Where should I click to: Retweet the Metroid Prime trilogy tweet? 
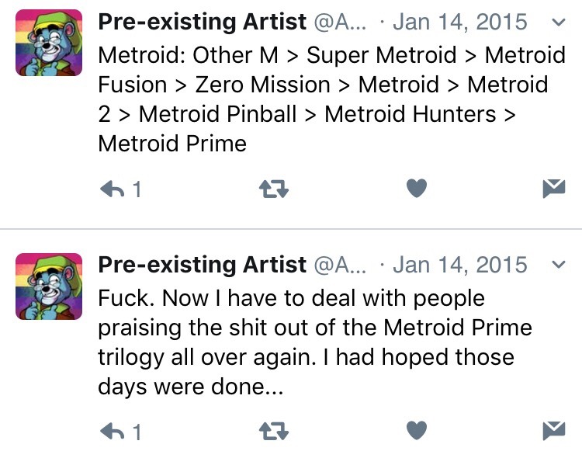click(272, 431)
